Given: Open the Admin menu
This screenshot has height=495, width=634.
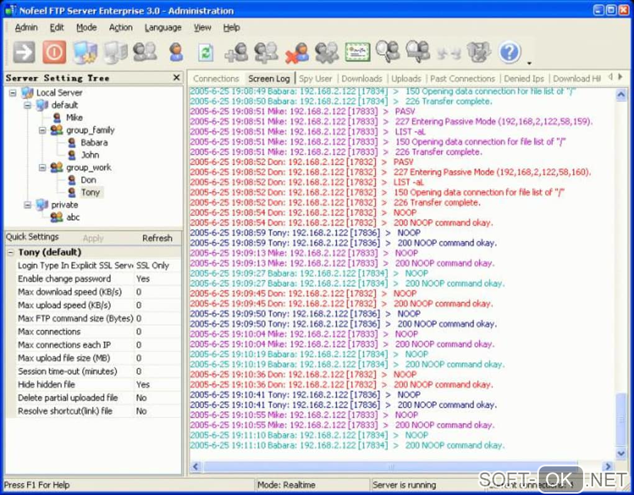Looking at the screenshot, I should click(x=26, y=27).
